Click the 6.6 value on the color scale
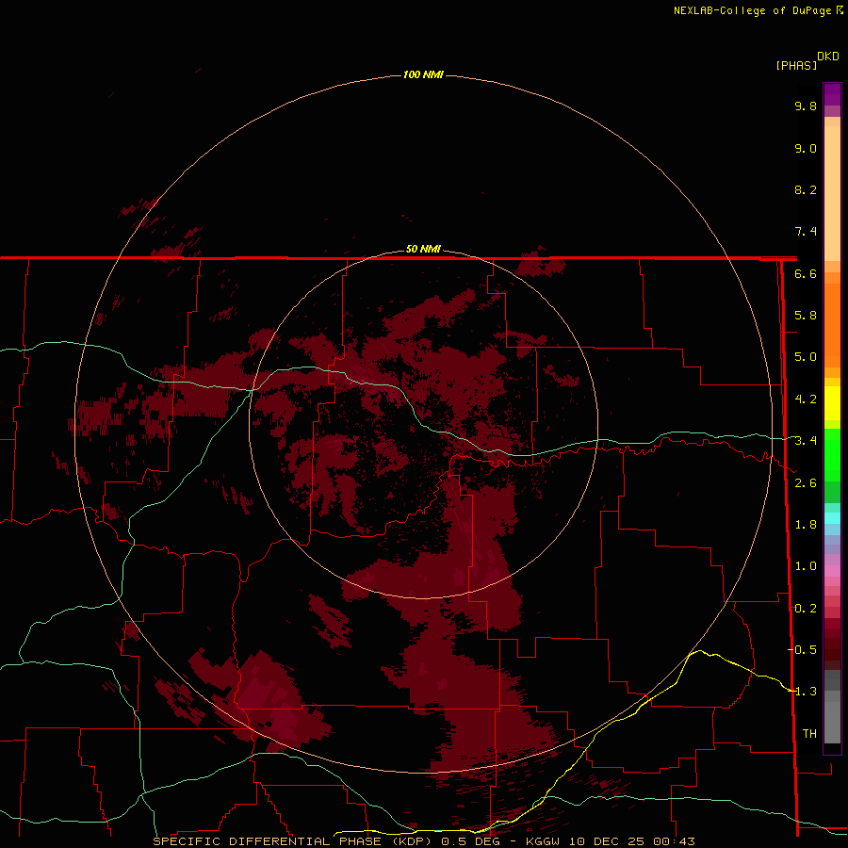Screen dimensions: 848x848 click(x=806, y=273)
